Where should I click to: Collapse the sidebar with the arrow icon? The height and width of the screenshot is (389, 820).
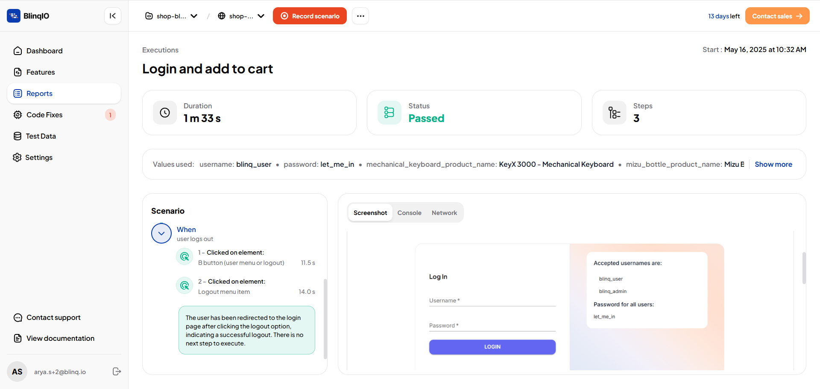[113, 16]
